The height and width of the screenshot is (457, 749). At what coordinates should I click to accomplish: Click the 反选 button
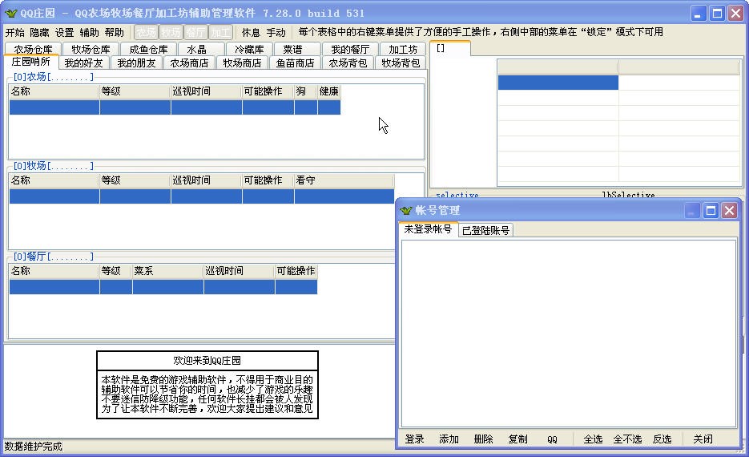tap(662, 439)
